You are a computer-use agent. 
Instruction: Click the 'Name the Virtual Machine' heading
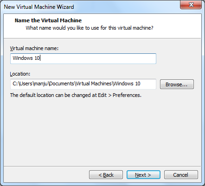48,20
